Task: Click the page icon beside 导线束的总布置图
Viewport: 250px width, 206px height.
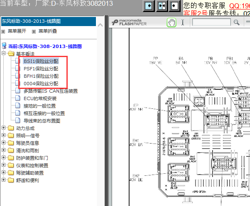Action: [18, 120]
